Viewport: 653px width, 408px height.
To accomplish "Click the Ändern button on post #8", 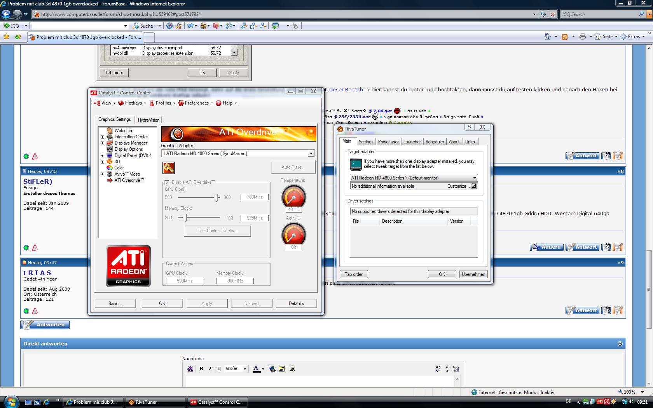I will pos(546,247).
